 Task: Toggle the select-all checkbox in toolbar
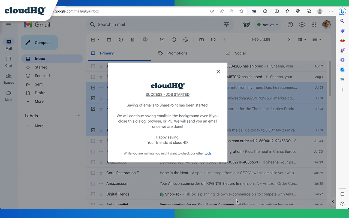93,40
